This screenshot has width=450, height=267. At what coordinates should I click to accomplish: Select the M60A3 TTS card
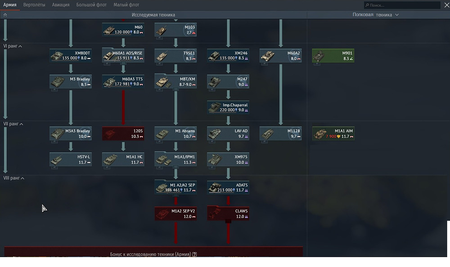point(123,82)
